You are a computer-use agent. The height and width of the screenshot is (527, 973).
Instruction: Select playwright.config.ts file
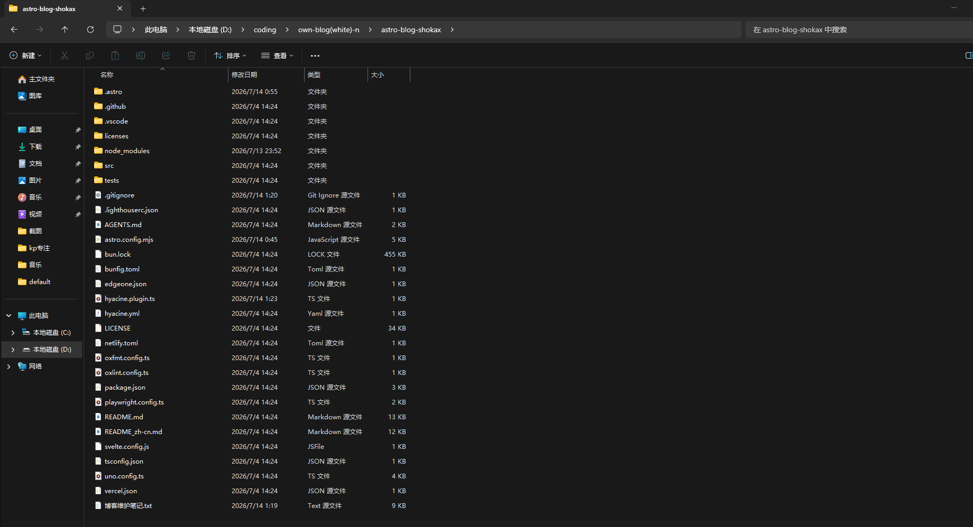click(x=129, y=402)
